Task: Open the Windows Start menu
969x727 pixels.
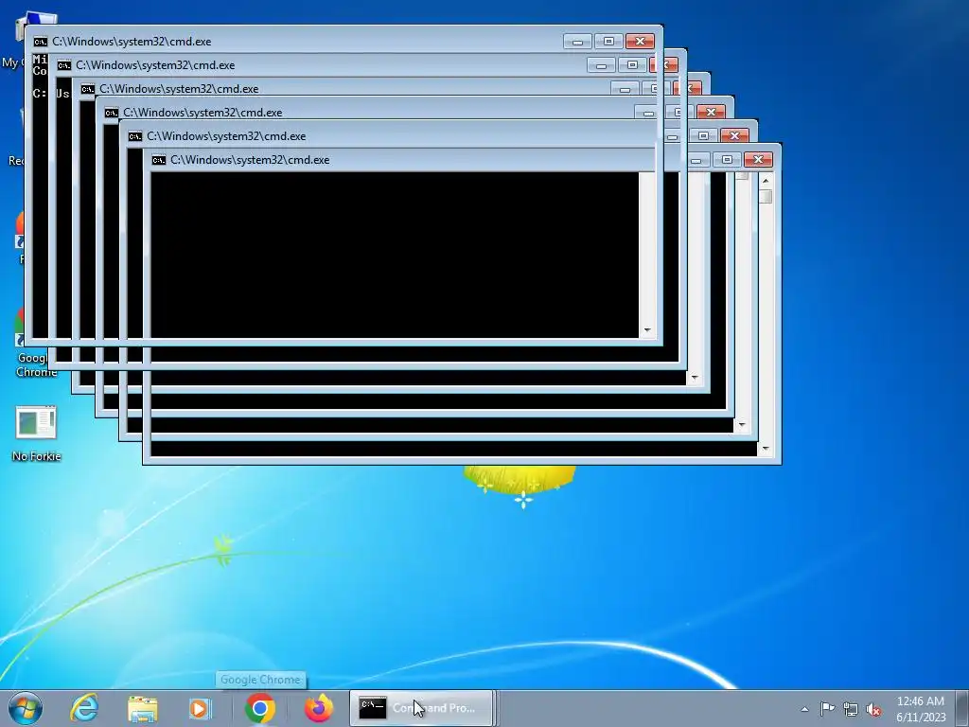Action: pos(26,708)
